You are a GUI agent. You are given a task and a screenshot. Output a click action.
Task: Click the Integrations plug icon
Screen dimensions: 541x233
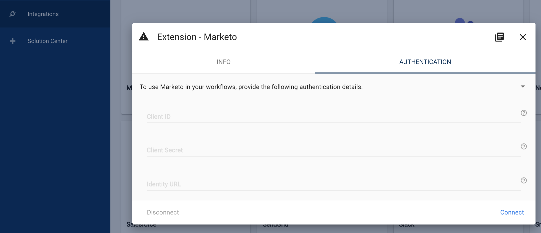pos(12,14)
